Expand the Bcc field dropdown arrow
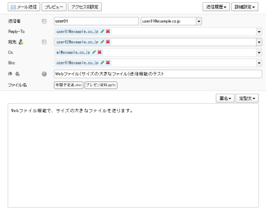The image size is (266, 213). pos(259,63)
